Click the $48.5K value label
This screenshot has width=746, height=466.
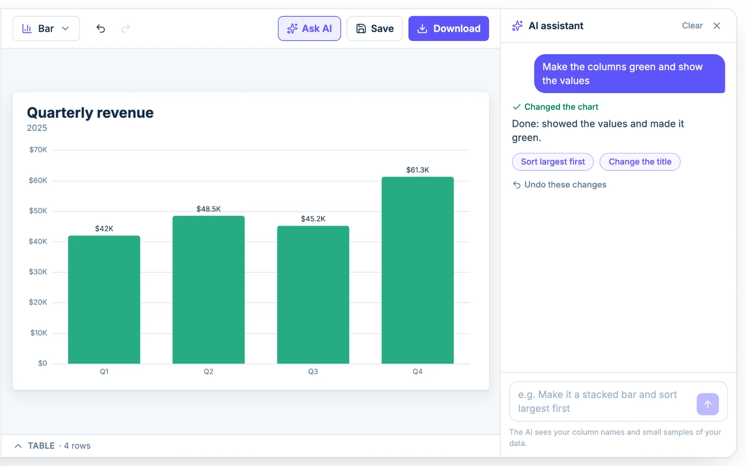pos(208,209)
